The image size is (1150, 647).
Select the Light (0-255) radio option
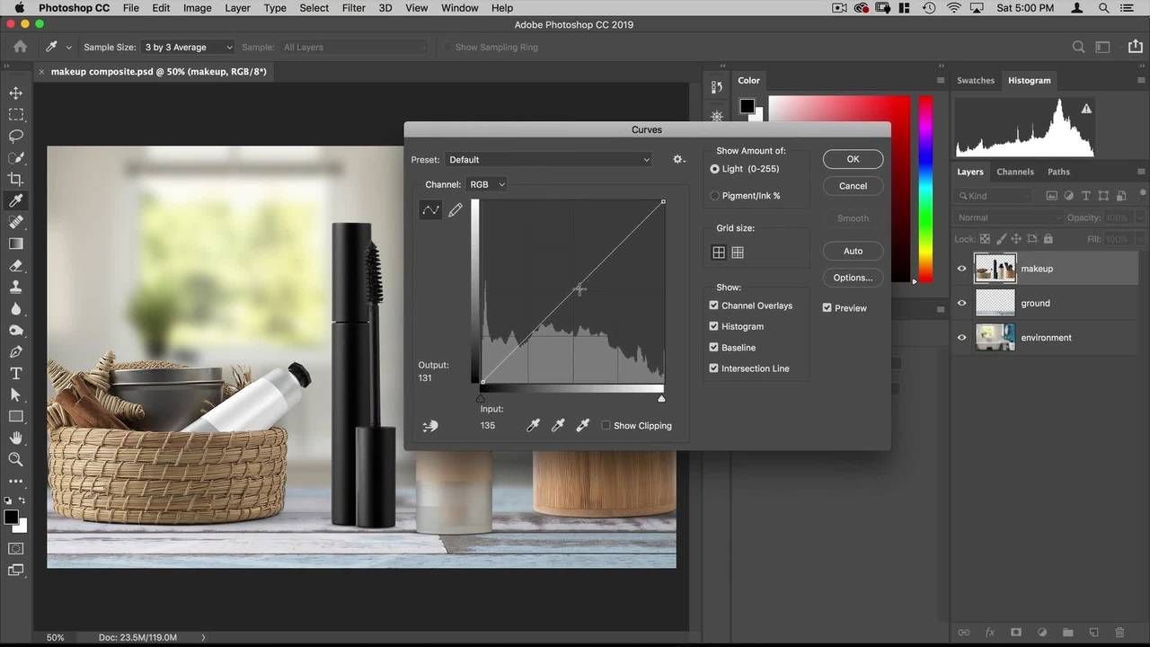[x=715, y=169]
